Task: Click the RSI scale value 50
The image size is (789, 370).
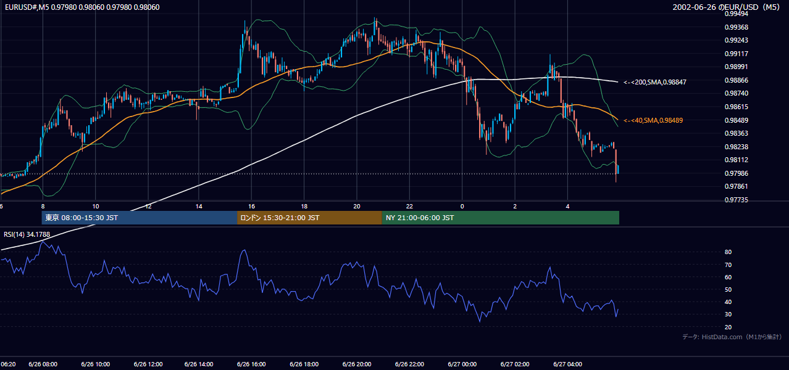Action: (x=728, y=289)
